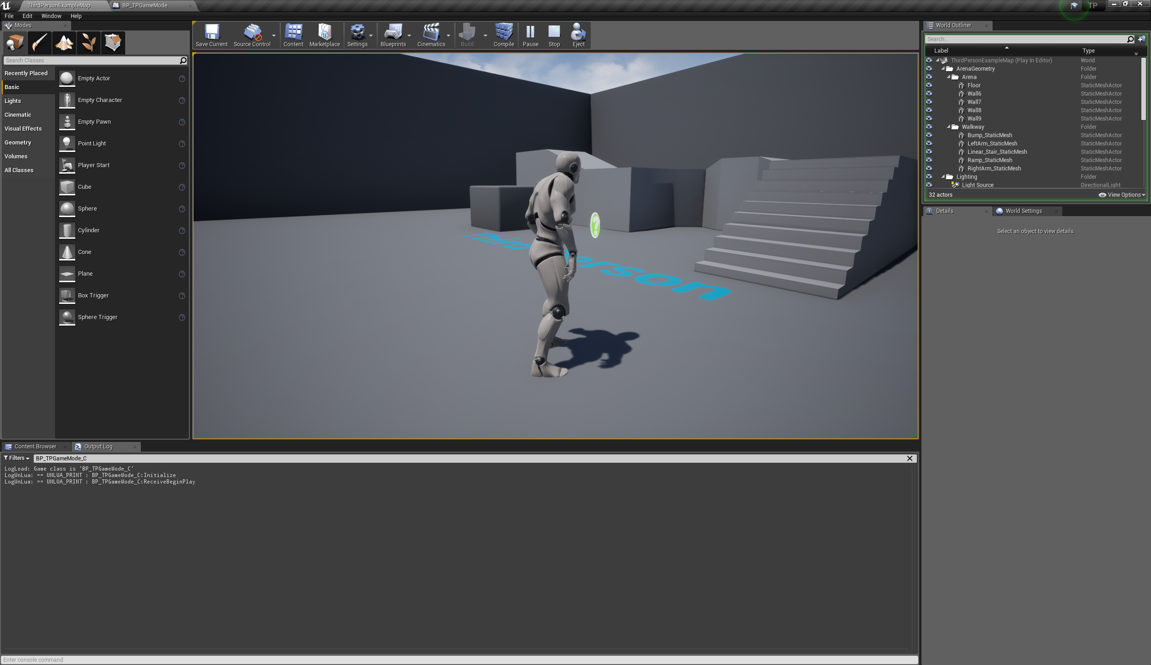Open the Source Control dropdown arrow

[274, 36]
